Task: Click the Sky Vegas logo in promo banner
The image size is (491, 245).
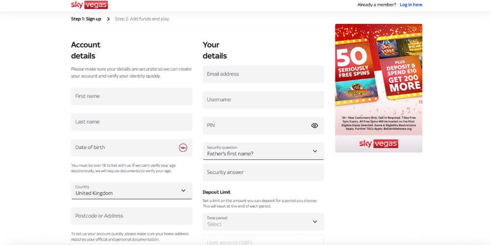Action: coord(379,144)
